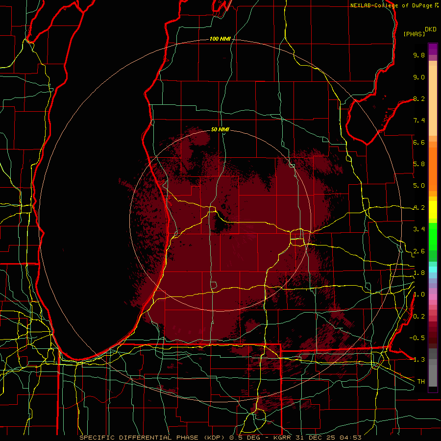Click the 1.8 scale value
Viewport: 441px width, 441px height.
(419, 273)
